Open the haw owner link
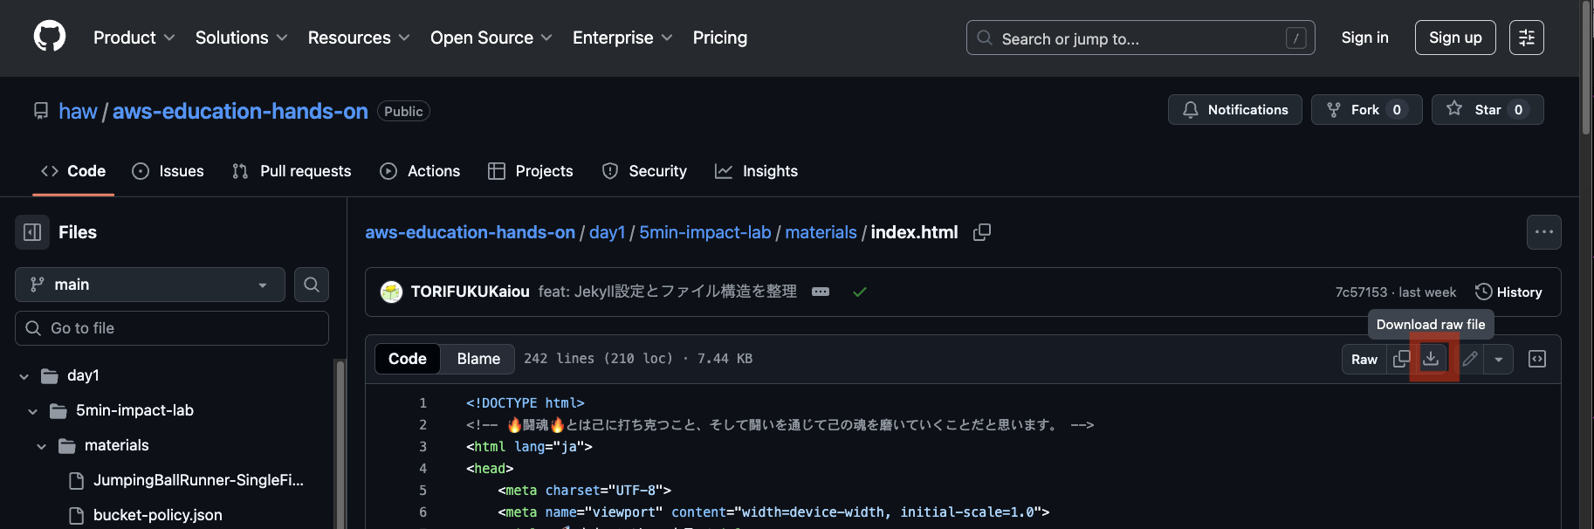 pos(78,111)
